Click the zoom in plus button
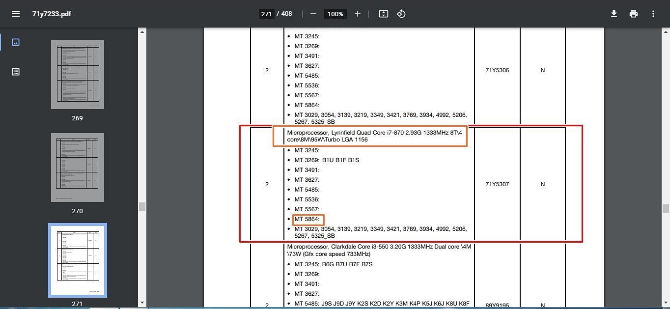 tap(358, 14)
